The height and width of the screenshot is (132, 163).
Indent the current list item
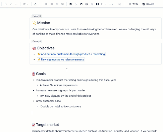tap(62, 4)
